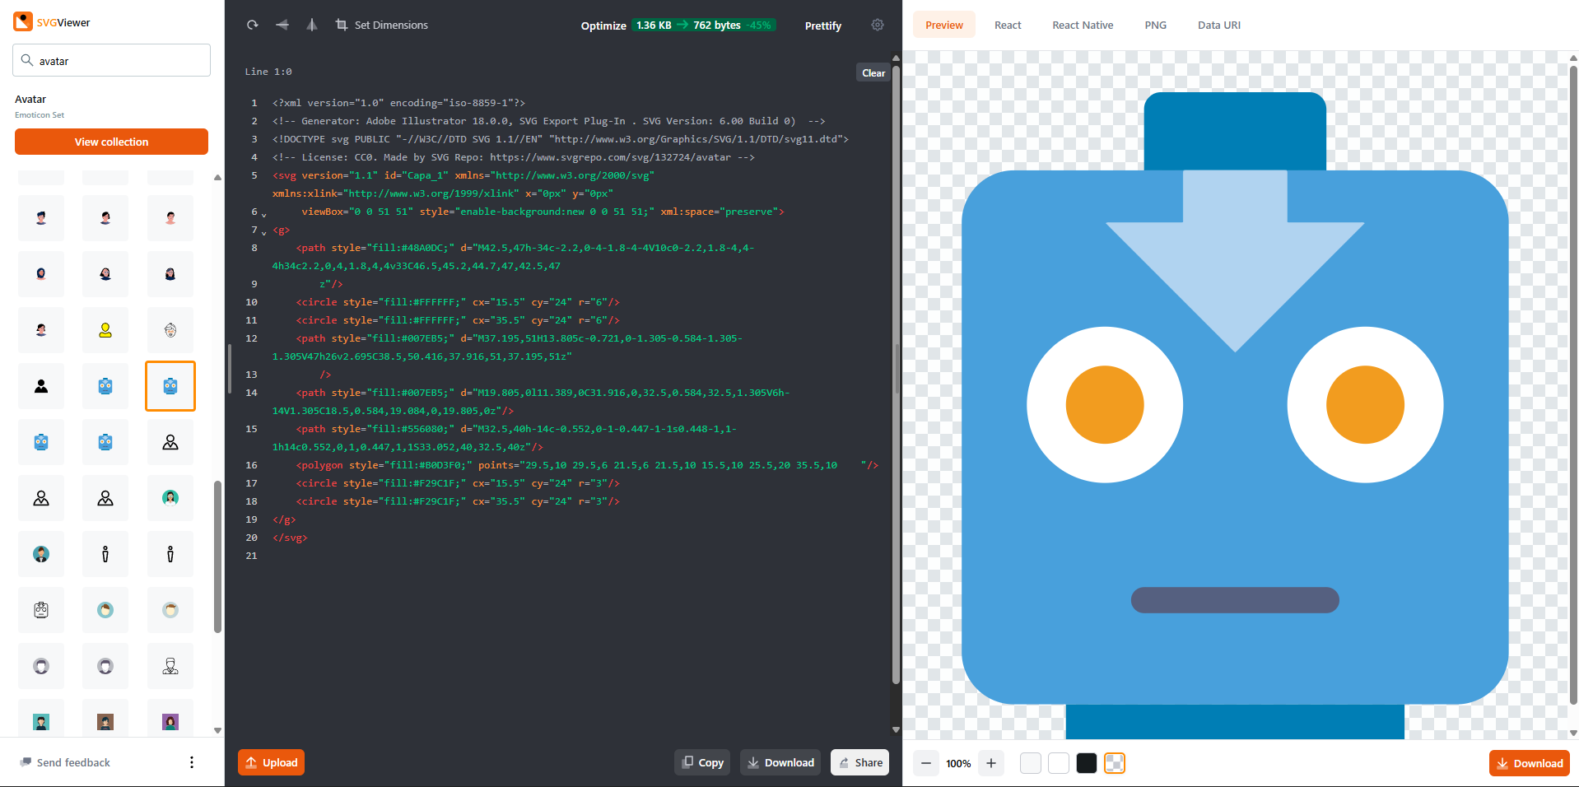Collapse the g group fold arrow
Screen dimensions: 1579x787
point(264,232)
